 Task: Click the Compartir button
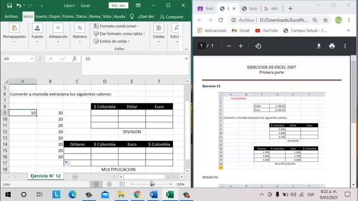click(x=172, y=17)
